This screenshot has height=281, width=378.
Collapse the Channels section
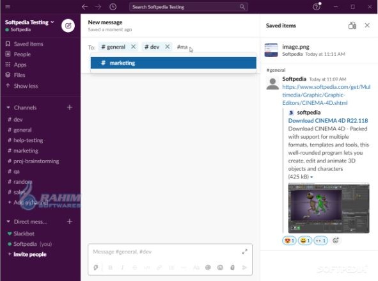coord(8,108)
